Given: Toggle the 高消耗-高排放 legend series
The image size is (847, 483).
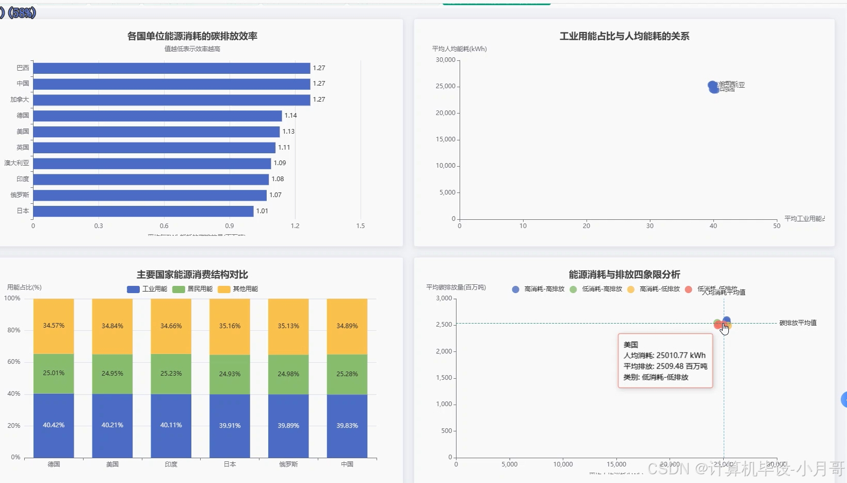Looking at the screenshot, I should 538,289.
